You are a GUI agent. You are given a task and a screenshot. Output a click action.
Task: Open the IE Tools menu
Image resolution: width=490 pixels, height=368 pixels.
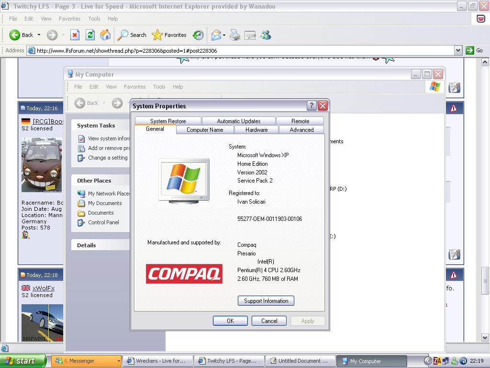click(x=94, y=19)
